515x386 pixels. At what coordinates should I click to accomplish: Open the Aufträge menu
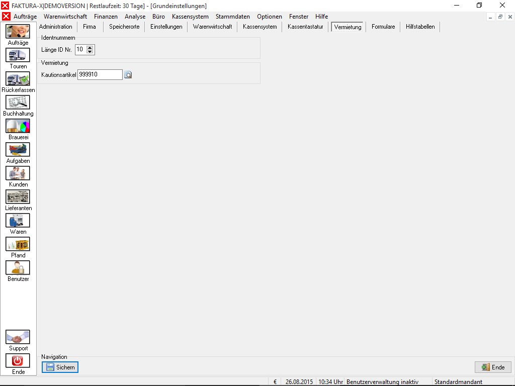click(25, 17)
